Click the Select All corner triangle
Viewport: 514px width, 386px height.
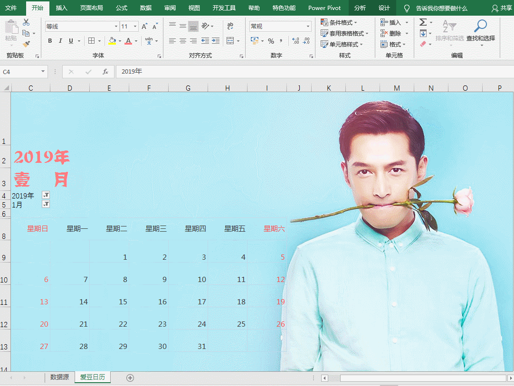click(x=6, y=88)
